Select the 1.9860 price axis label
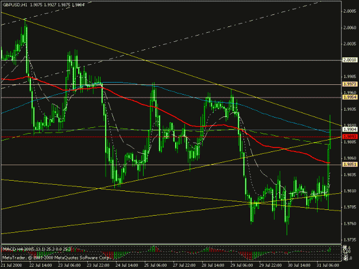The width and height of the screenshot is (359, 269). point(350,158)
